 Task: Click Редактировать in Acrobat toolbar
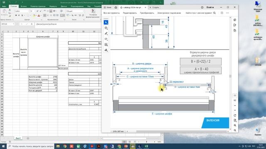pyautogui.click(x=130, y=13)
